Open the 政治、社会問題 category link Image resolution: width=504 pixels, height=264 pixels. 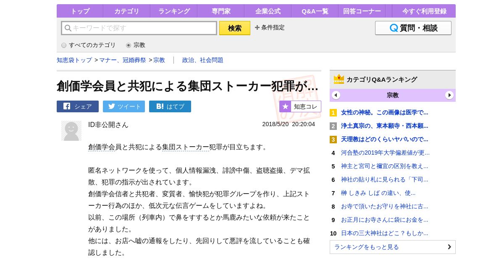click(203, 60)
